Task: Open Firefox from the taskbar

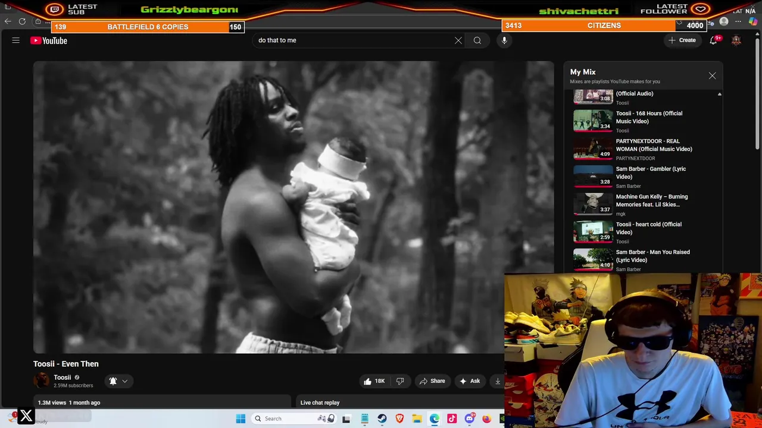Action: tap(487, 418)
